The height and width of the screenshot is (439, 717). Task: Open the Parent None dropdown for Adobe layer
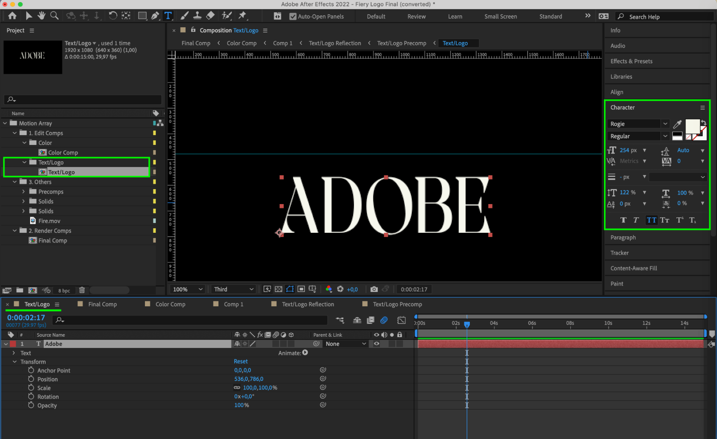346,344
